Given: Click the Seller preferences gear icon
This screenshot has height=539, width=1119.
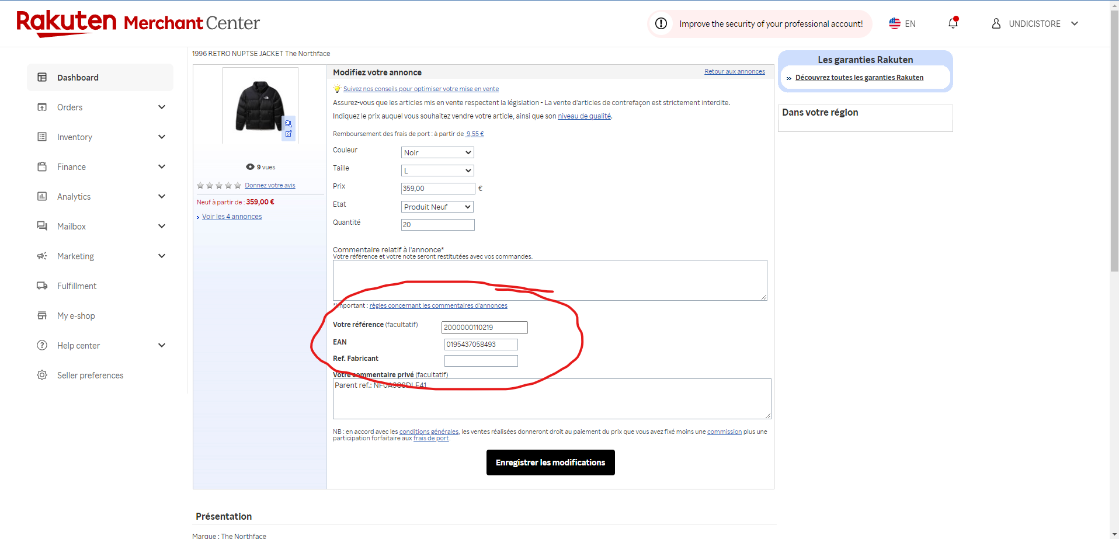Looking at the screenshot, I should [42, 375].
